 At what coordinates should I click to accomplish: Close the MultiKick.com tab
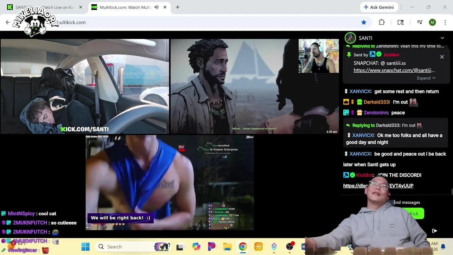[165, 7]
